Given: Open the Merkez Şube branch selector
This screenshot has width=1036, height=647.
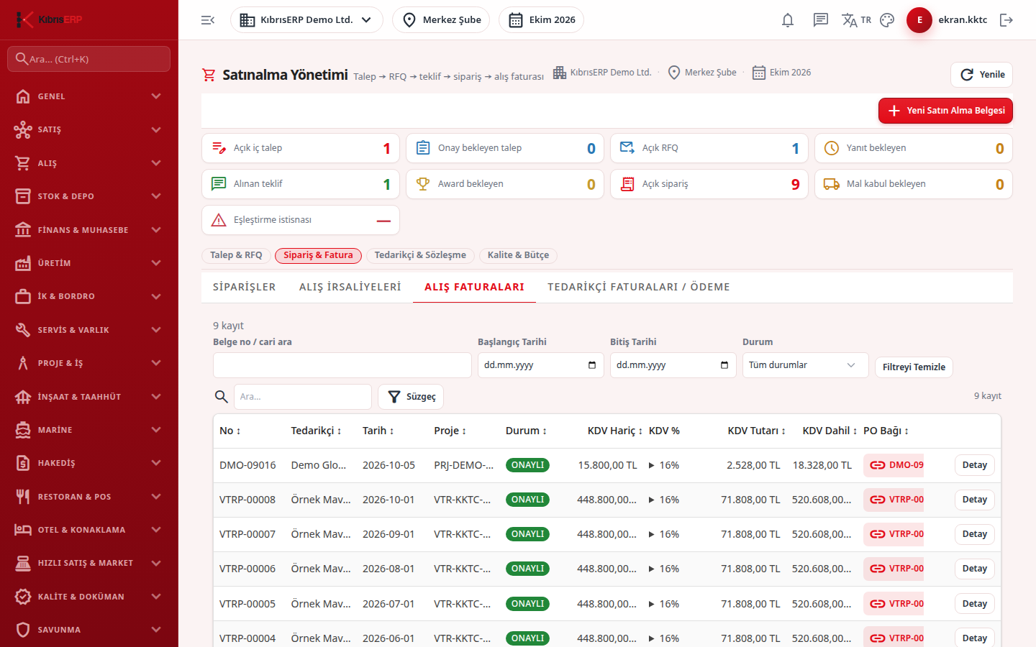Looking at the screenshot, I should (441, 20).
